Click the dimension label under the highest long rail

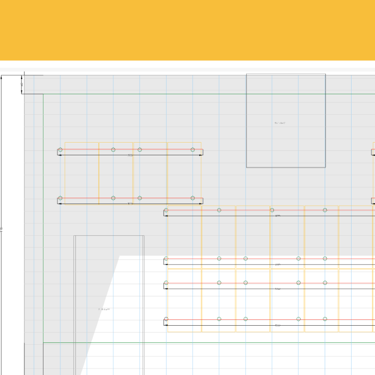(x=277, y=216)
